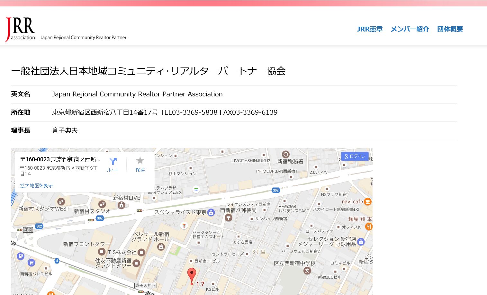Click the ローズパティオ map label
The height and width of the screenshot is (295, 487).
[320, 231]
